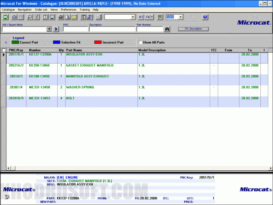Open the zoom percentage dropdown
Screen dimensions: 273x205
pos(181,17)
